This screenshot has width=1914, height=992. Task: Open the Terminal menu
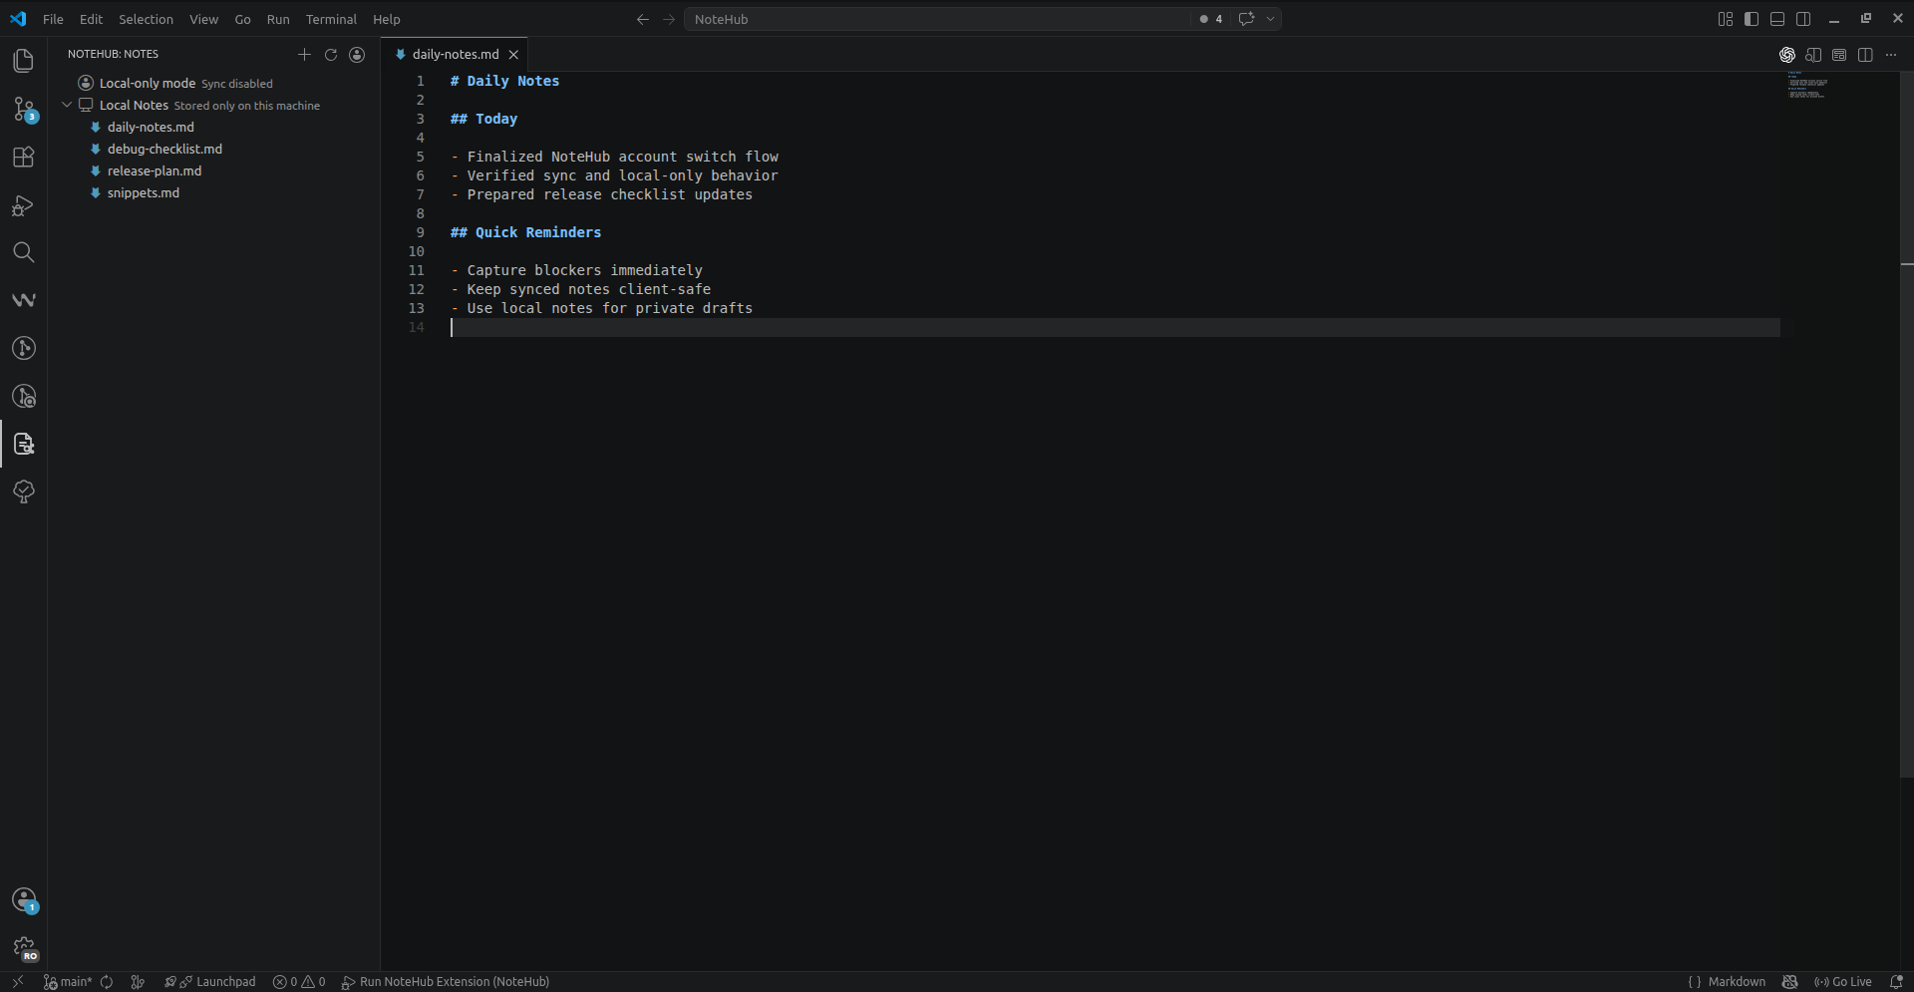point(331,19)
